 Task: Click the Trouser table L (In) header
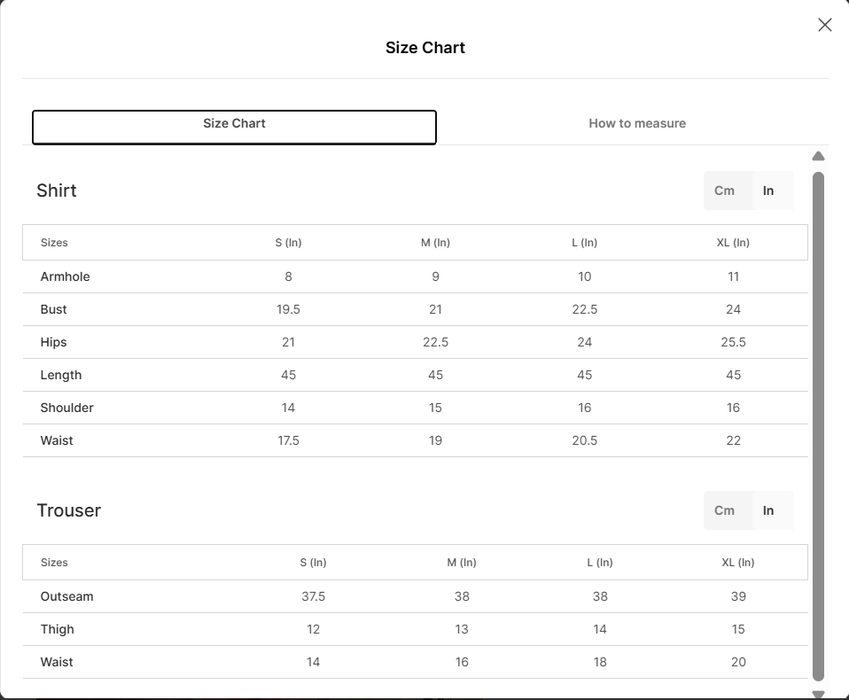coord(600,563)
